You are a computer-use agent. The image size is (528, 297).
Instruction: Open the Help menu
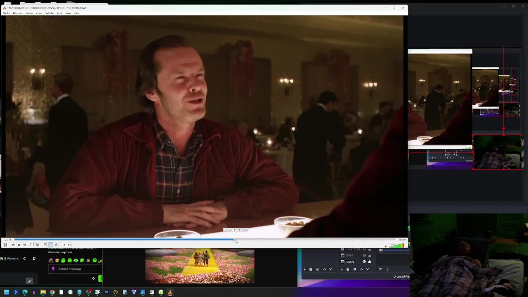point(77,13)
